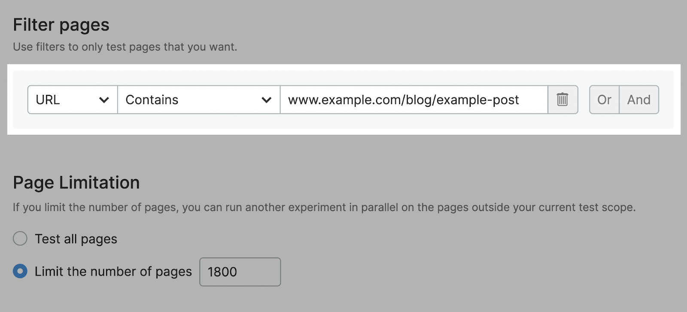Enable the Limit the number of pages option
The image size is (687, 312).
click(x=20, y=271)
